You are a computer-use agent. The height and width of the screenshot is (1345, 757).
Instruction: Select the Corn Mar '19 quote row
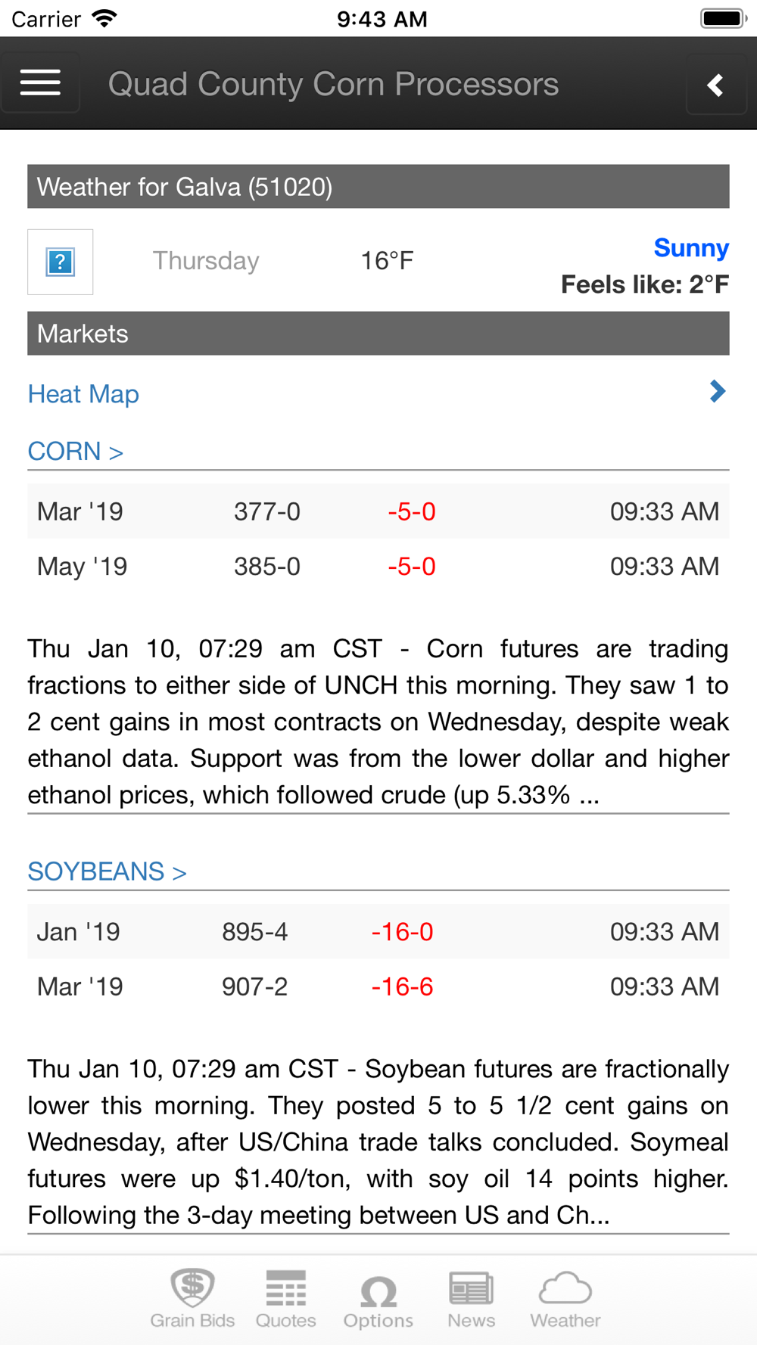(x=378, y=511)
